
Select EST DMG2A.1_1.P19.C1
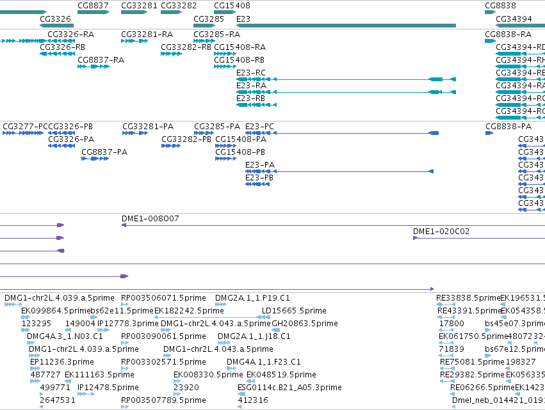(221, 304)
